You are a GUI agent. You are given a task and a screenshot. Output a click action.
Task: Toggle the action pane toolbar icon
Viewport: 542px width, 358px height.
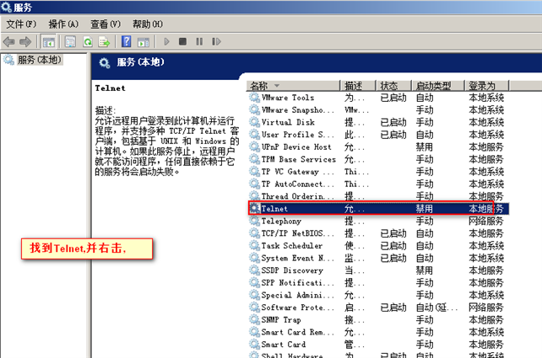[x=144, y=42]
